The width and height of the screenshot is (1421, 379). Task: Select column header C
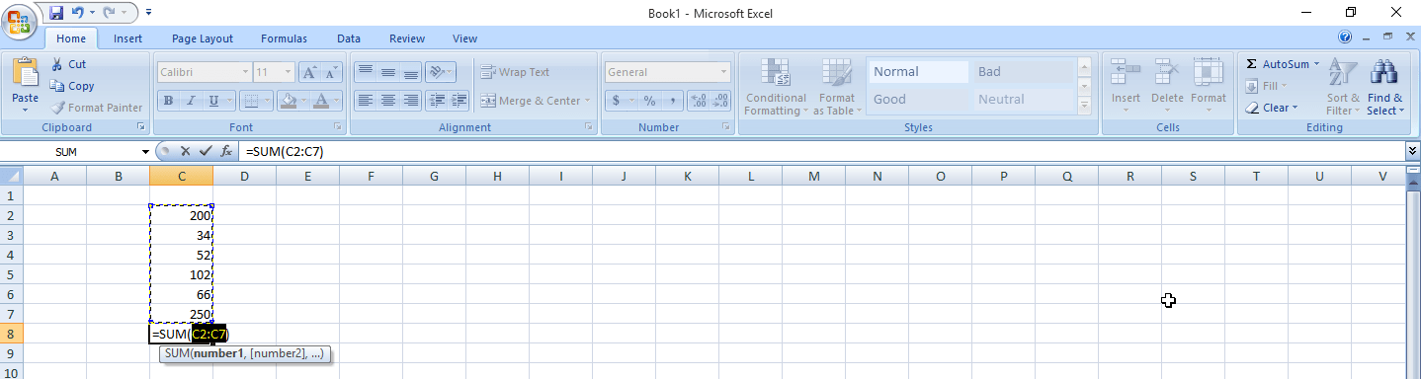[x=181, y=176]
